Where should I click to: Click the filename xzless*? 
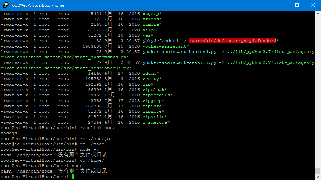point(152,19)
